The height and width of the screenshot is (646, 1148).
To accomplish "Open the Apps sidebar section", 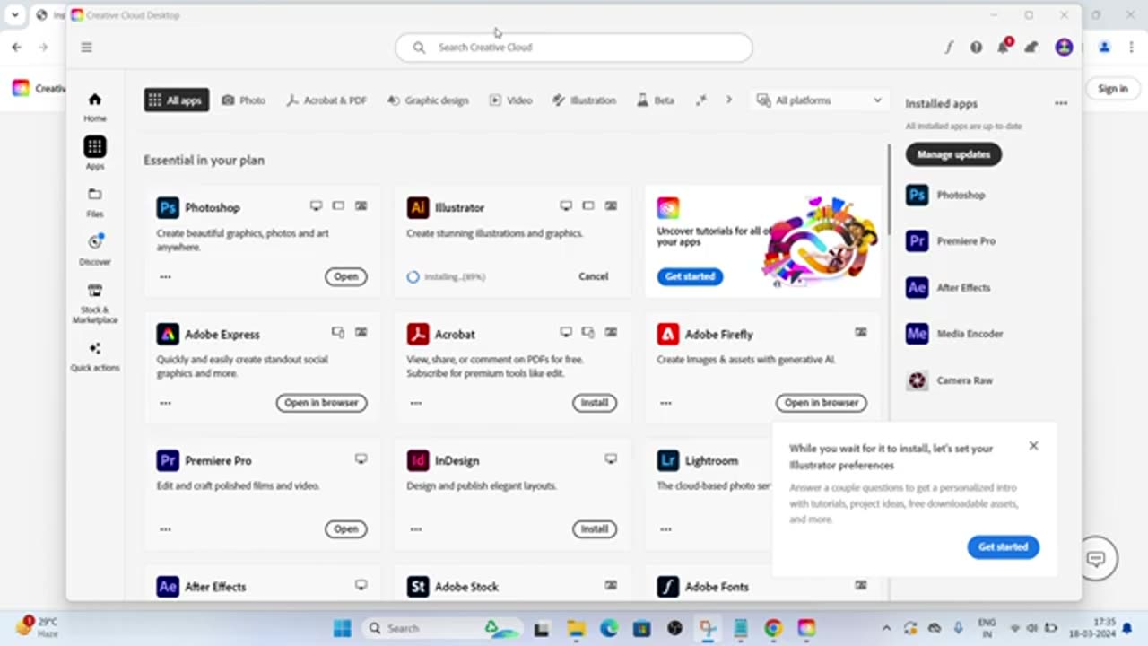I will click(95, 153).
